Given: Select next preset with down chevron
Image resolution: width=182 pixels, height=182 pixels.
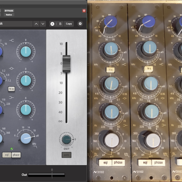Looking at the screenshot, I should tap(43, 24).
